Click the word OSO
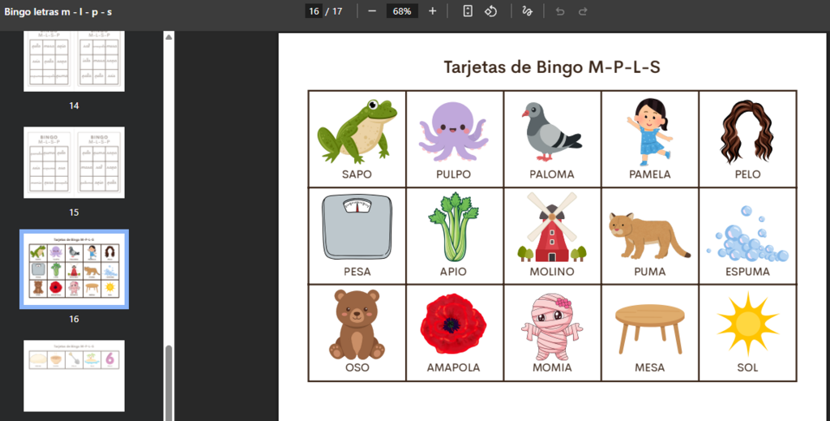Screen dimensions: 830x421 (357, 367)
